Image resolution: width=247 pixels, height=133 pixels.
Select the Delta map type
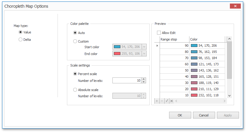click(x=20, y=40)
